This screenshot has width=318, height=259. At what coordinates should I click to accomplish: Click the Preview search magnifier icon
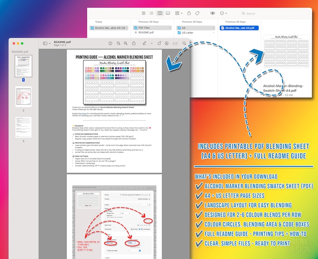pos(184,43)
